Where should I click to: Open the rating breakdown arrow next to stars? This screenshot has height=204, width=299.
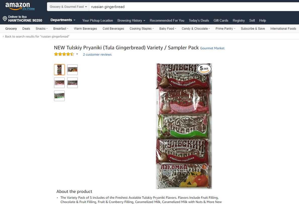pyautogui.click(x=77, y=54)
